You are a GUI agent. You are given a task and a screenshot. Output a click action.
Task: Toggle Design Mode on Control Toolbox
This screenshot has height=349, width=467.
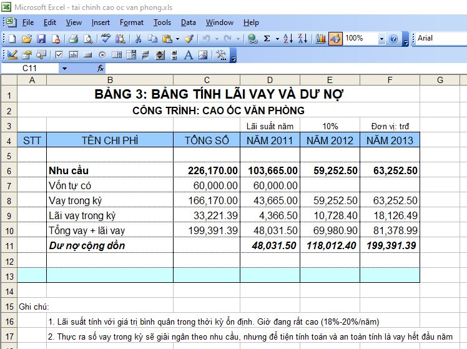(x=12, y=55)
